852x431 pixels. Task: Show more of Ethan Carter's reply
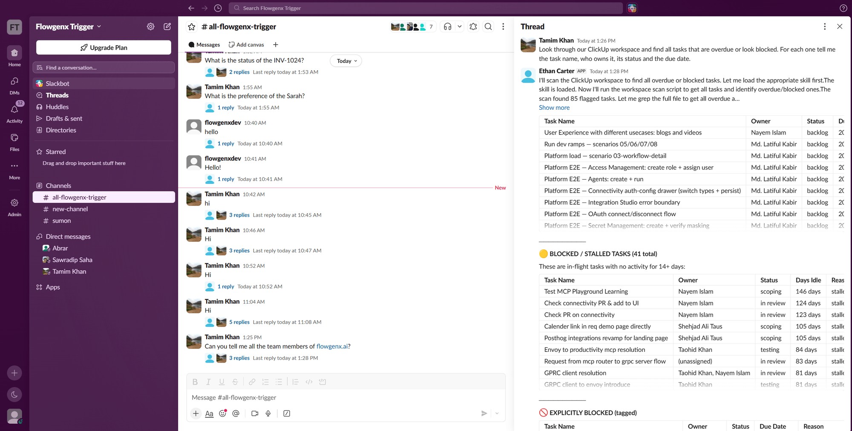[554, 108]
